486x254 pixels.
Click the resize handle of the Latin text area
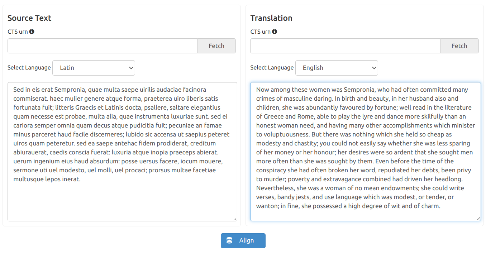(235, 219)
